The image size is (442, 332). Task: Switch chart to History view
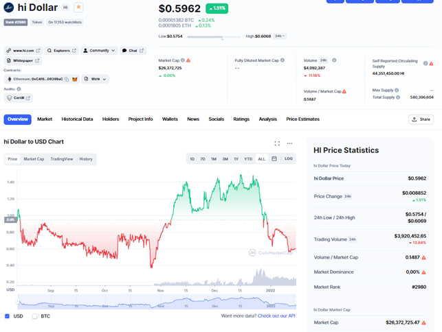click(x=86, y=159)
